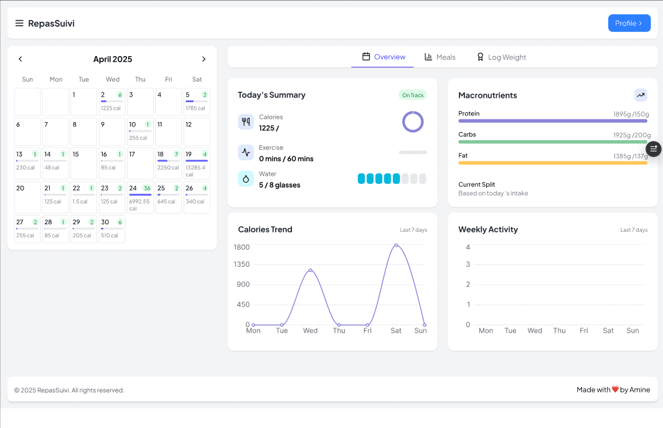Image resolution: width=663 pixels, height=428 pixels.
Task: Open the Profile button
Action: tap(629, 23)
